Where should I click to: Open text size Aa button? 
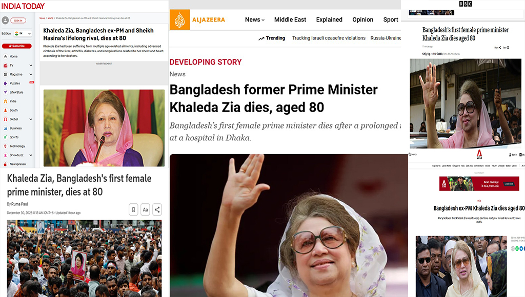145,210
